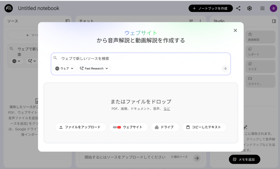Click the chat send arrow button

pos(197,158)
